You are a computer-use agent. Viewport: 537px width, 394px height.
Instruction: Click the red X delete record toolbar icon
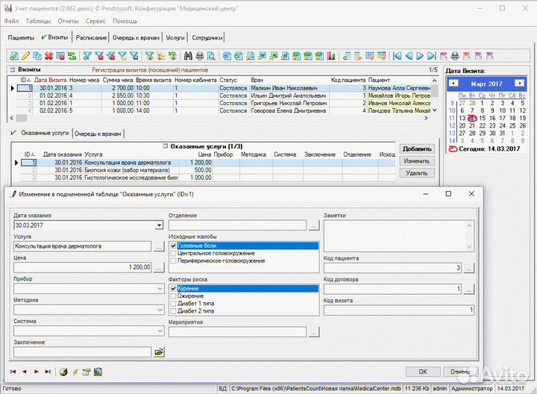click(48, 56)
